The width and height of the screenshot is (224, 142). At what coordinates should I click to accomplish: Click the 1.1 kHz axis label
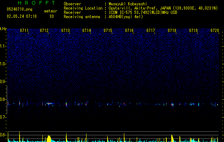tap(3, 46)
